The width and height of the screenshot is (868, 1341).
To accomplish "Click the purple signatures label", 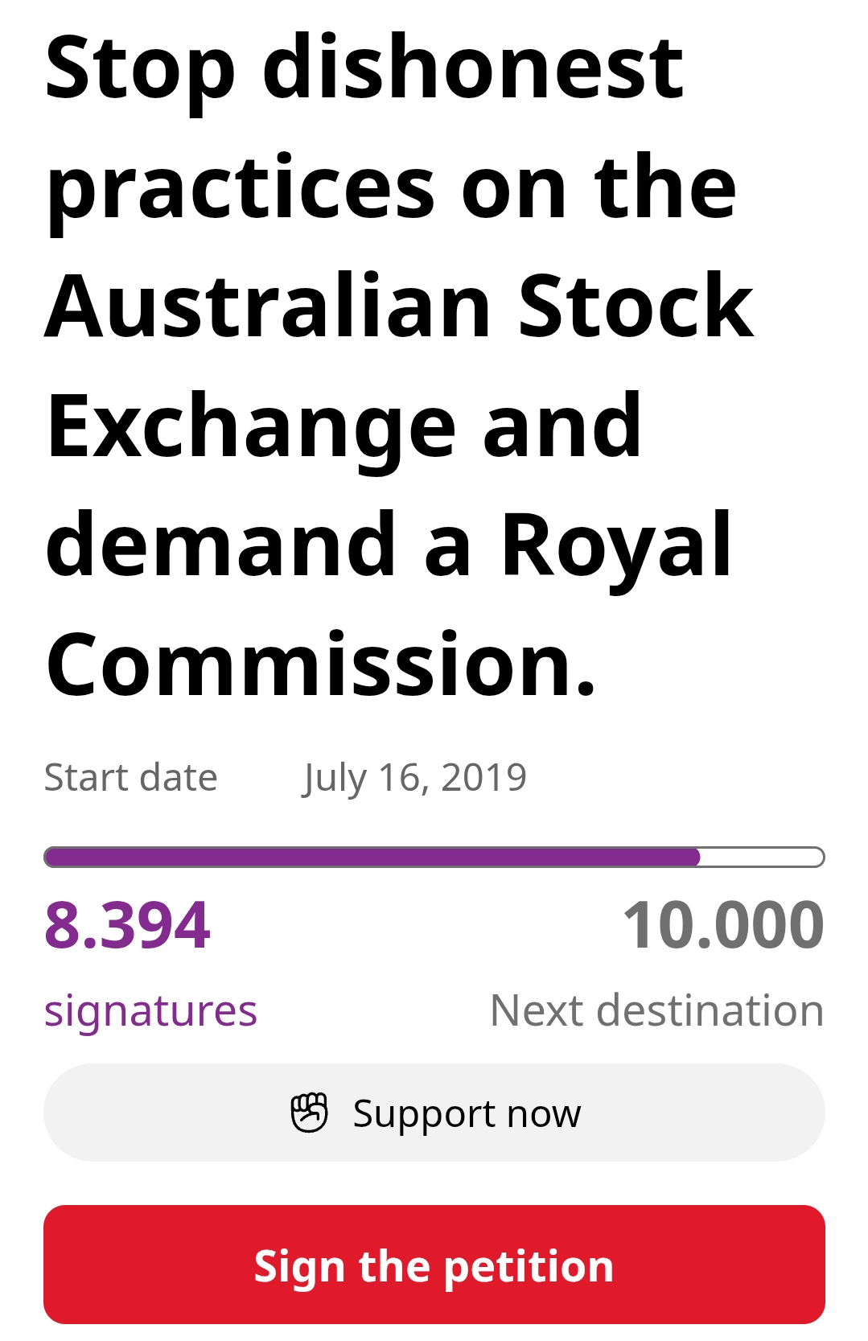I will 150,1010.
